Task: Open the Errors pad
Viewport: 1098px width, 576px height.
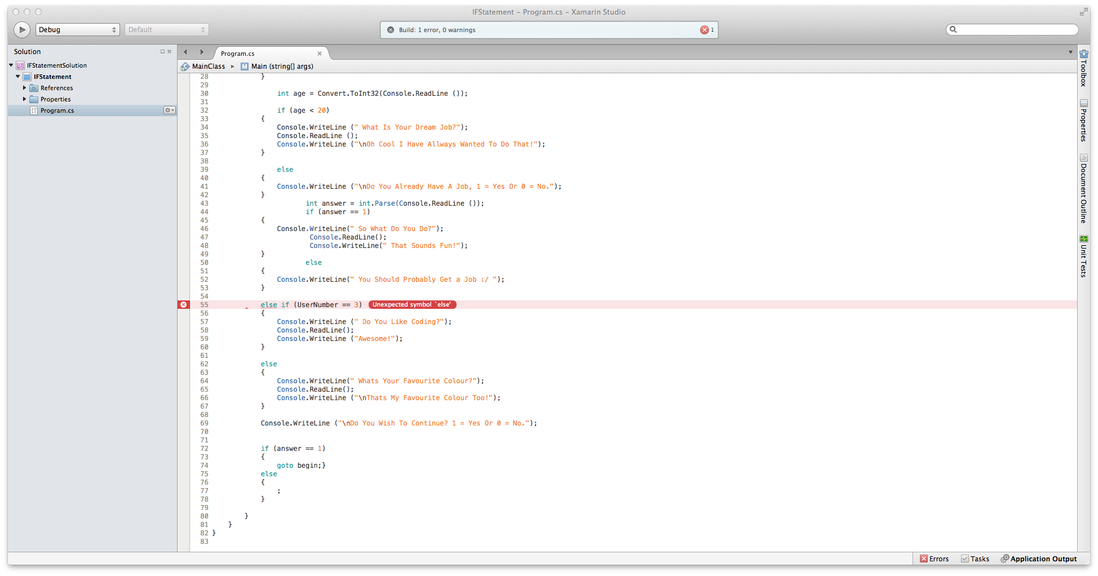Action: point(934,559)
